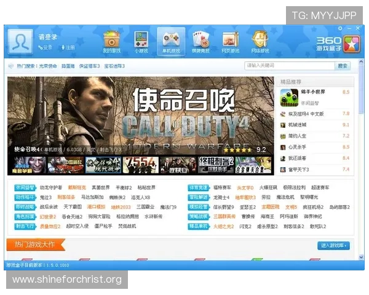Click the 埃及祖玛4 中文版 small icon
This screenshot has height=295, width=369.
click(283, 114)
